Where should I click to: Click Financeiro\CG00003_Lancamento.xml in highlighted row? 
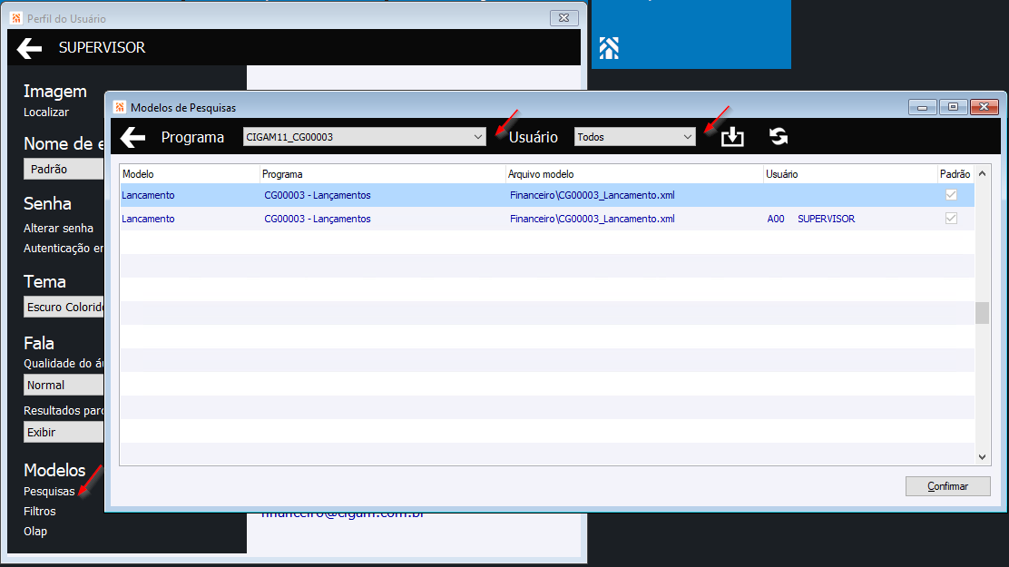tap(592, 195)
